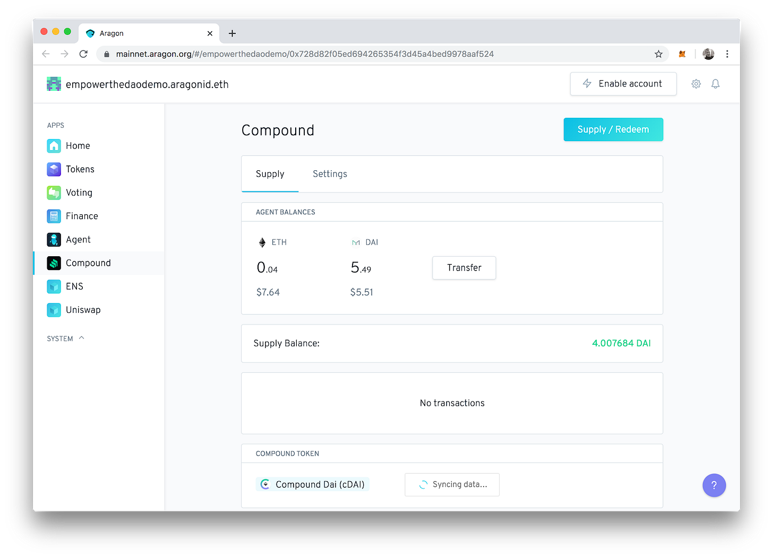The width and height of the screenshot is (773, 558).
Task: Switch to the Settings tab
Action: (330, 174)
